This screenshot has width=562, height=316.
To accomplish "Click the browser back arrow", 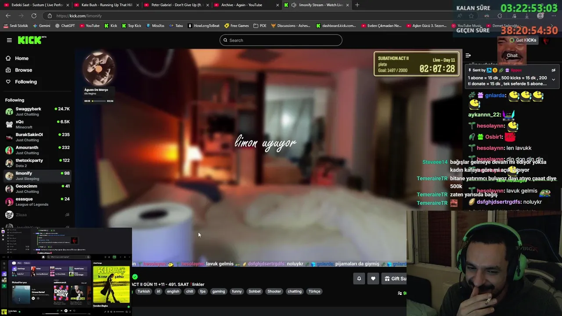I will point(8,16).
